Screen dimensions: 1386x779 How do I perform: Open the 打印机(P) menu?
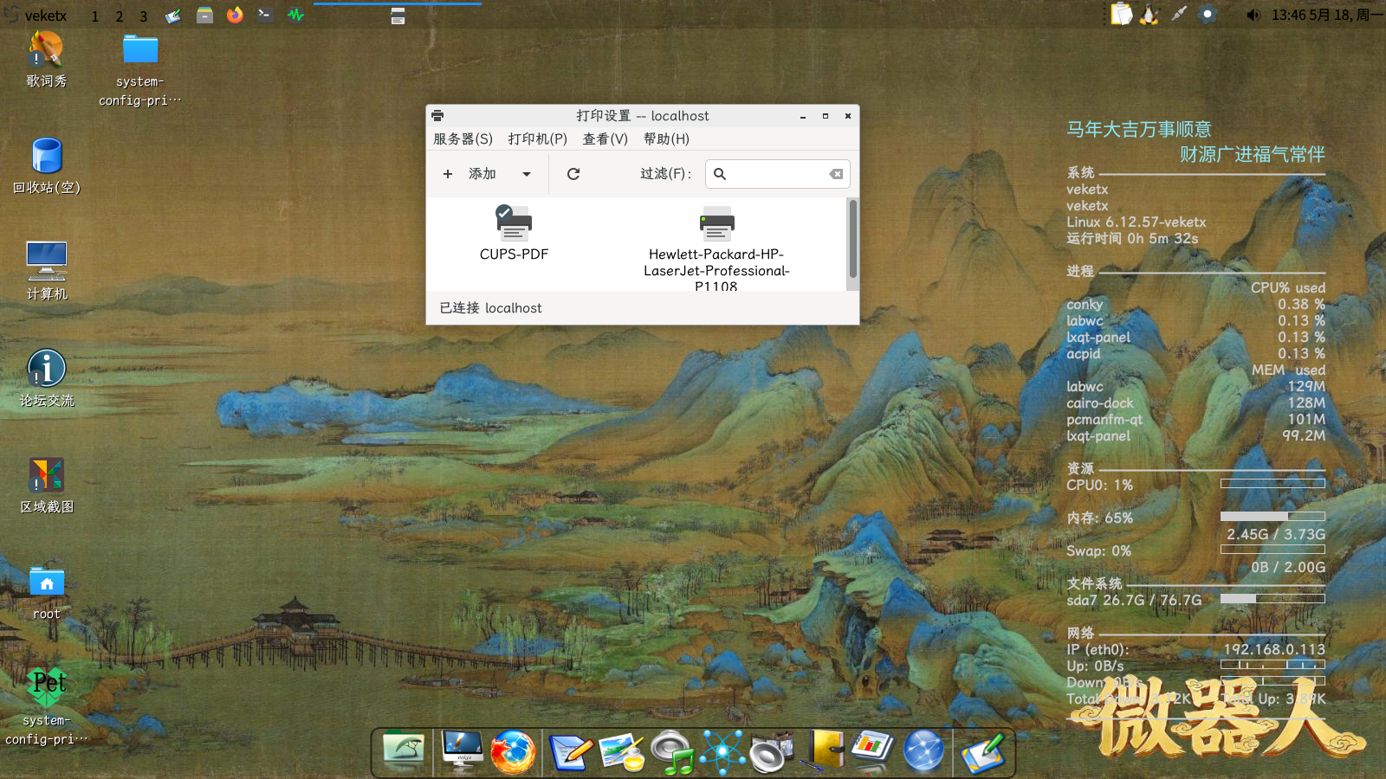(x=537, y=138)
